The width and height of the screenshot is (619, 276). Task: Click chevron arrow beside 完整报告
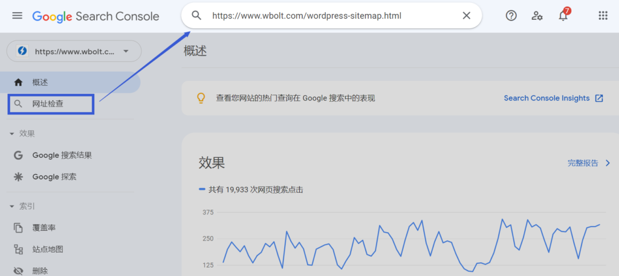[608, 163]
